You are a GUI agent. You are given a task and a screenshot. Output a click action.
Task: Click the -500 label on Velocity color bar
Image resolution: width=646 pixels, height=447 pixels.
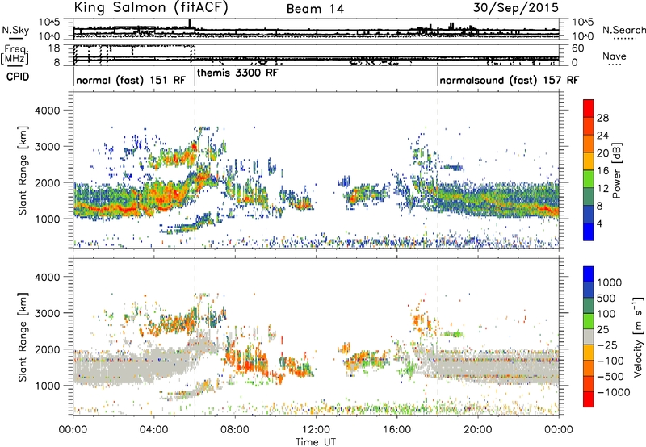(610, 377)
